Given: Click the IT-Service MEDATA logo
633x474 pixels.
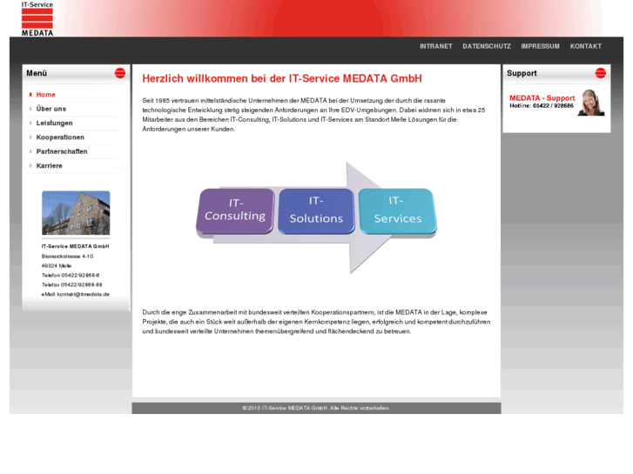Looking at the screenshot, I should [37, 18].
